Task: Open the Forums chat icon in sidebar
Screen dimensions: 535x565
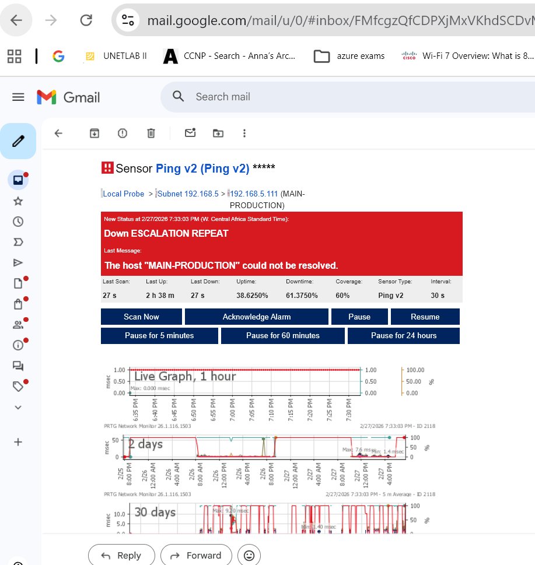Action: tap(18, 366)
